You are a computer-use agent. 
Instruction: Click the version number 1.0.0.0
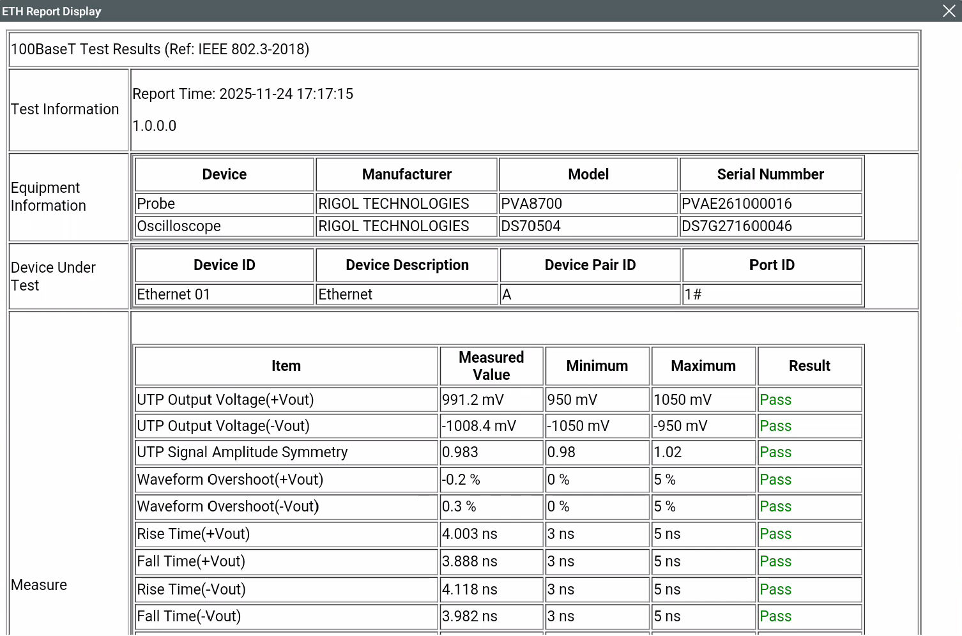coord(155,126)
